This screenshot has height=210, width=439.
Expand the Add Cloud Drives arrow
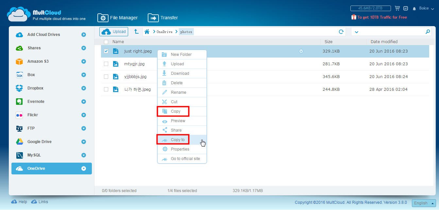click(84, 35)
